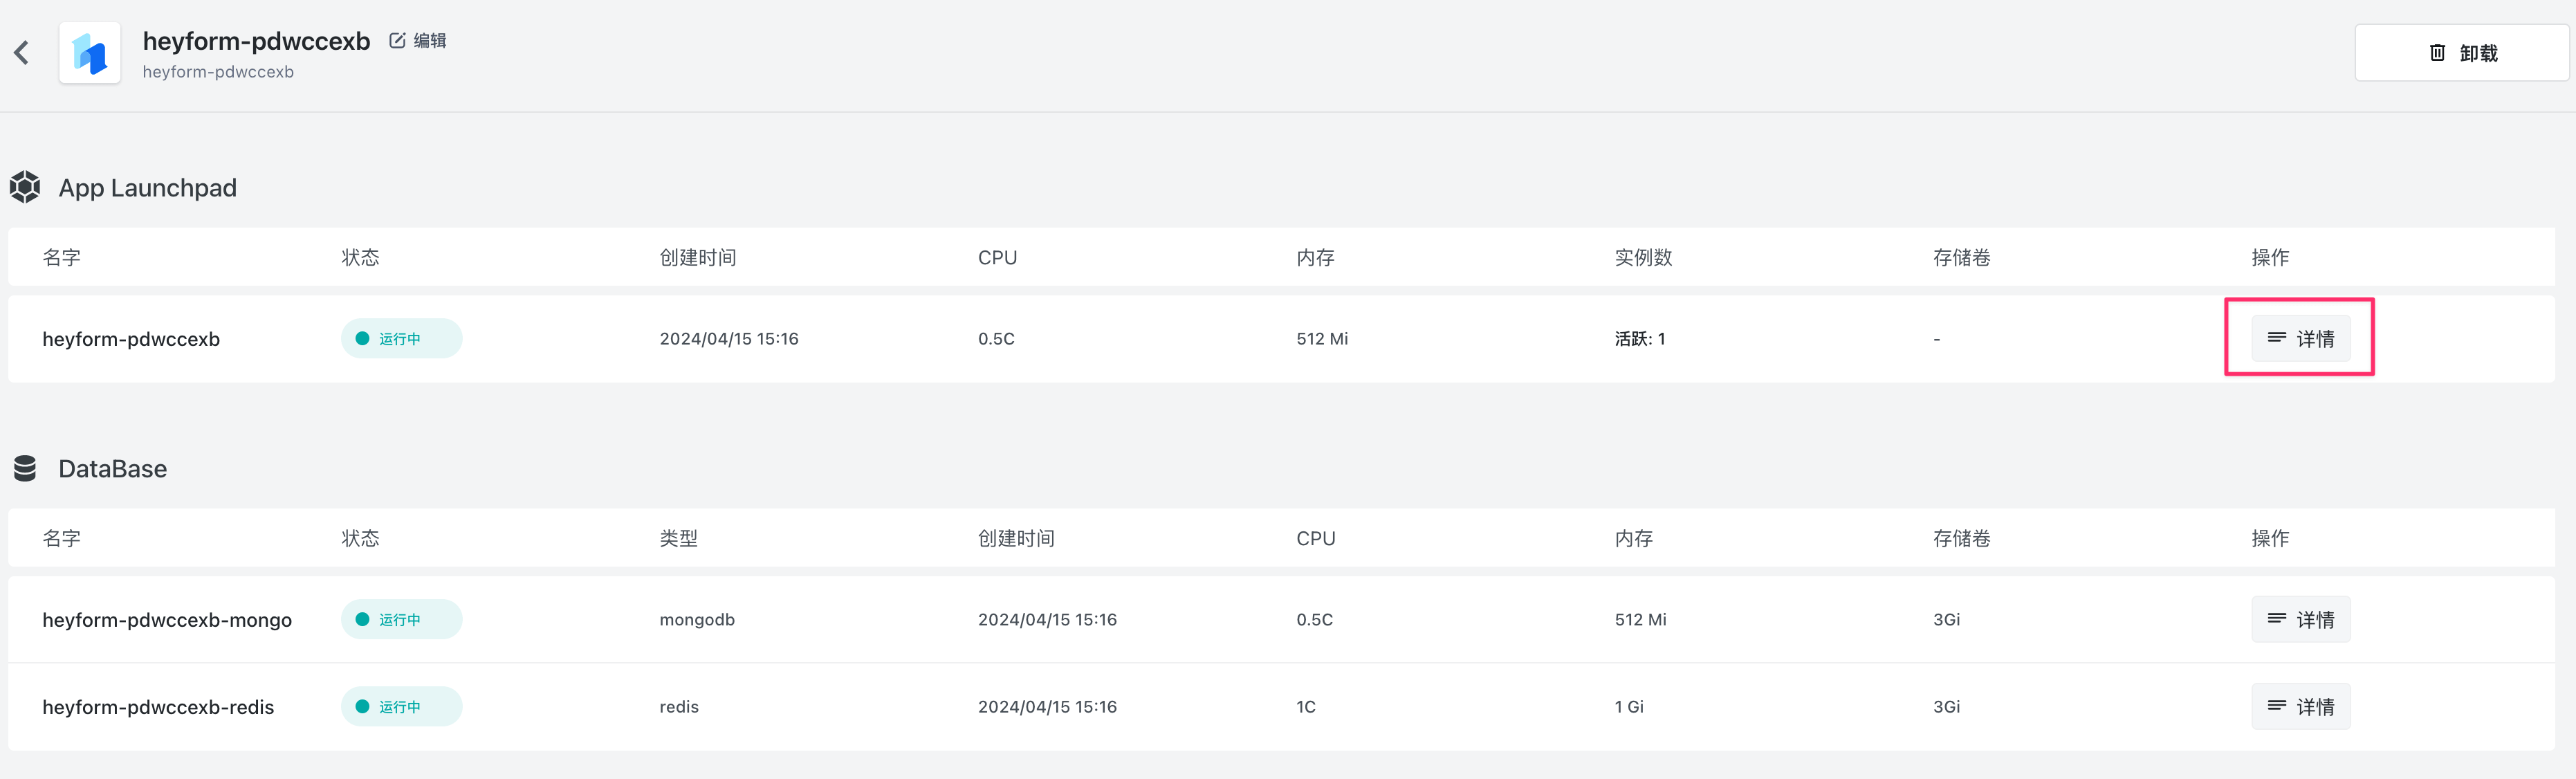
Task: Click heyform-pdwccexb name in App Launchpad table
Action: [131, 338]
